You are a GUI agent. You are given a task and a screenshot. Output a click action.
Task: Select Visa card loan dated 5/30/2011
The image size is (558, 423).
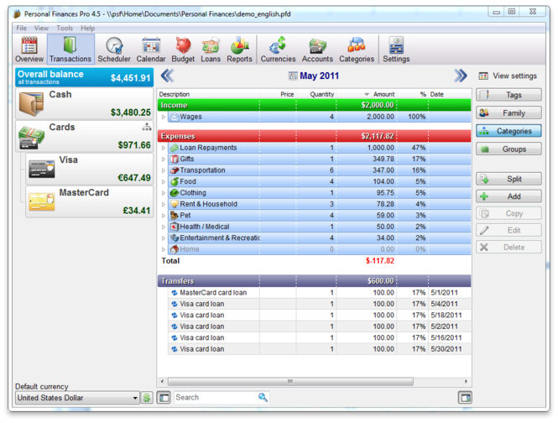(319, 349)
